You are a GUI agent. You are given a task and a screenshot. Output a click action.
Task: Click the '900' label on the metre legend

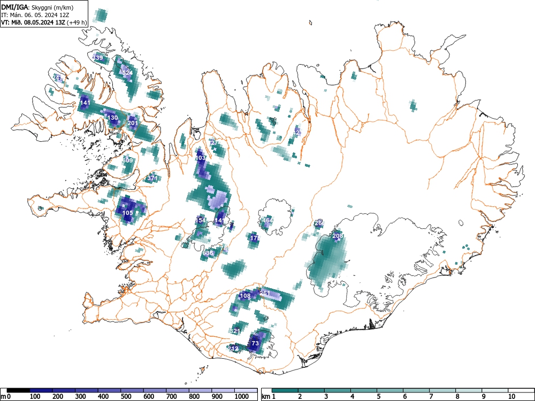217,397
